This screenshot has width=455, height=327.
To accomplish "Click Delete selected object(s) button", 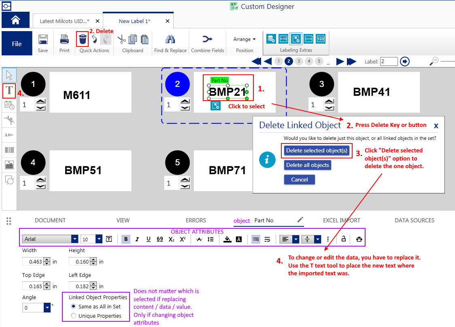I will (x=317, y=150).
